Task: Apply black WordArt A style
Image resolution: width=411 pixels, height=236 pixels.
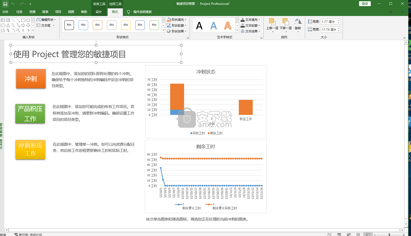Action: 199,26
